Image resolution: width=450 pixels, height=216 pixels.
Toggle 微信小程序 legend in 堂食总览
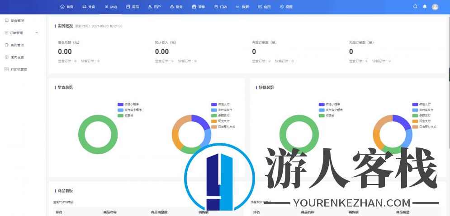point(128,105)
